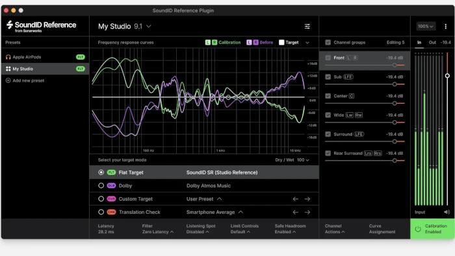Image resolution: width=455 pixels, height=256 pixels.
Task: Click the Sub channel gain slider handle
Action: (x=395, y=84)
